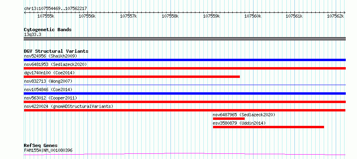Screen dimensions: 357x159
Task: Click ruler position 107560k
Action: pyautogui.click(x=253, y=16)
